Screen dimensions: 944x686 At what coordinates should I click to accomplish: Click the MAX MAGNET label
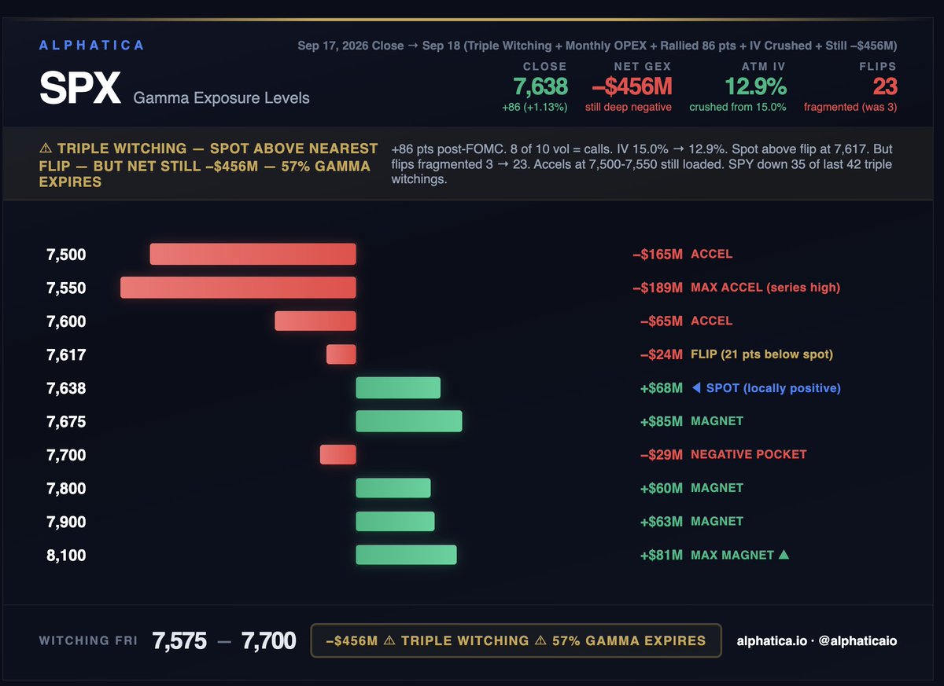[732, 555]
